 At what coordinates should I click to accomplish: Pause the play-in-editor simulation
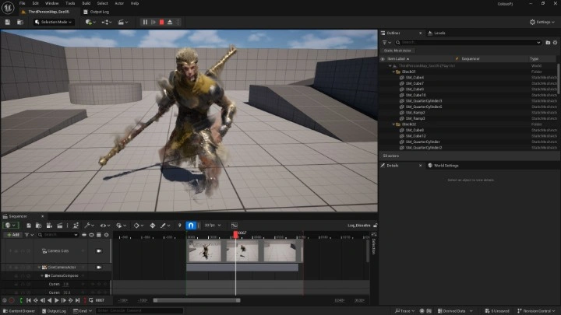pyautogui.click(x=145, y=22)
